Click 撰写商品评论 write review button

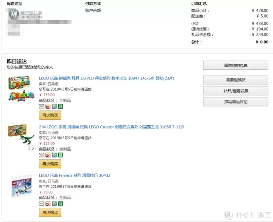236,102
